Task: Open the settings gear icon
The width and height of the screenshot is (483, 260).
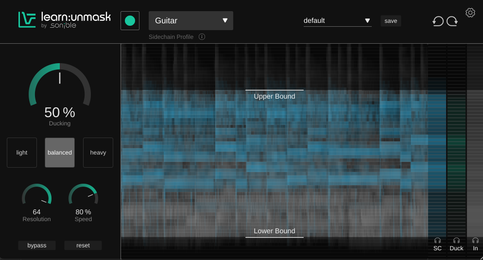Action: point(470,13)
